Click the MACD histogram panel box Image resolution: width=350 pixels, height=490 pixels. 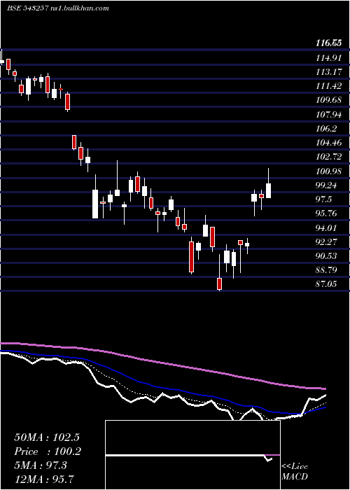click(192, 455)
